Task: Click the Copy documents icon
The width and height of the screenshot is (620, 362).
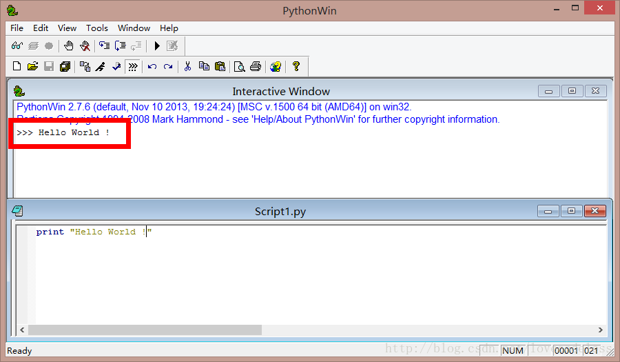Action: [x=204, y=66]
